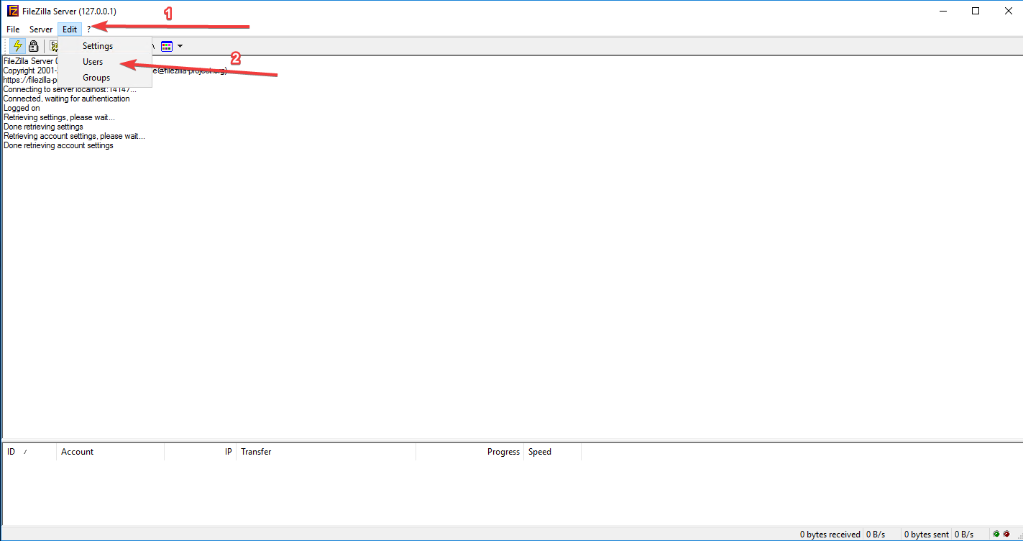Close the open Edit menu
This screenshot has width=1023, height=541.
70,29
